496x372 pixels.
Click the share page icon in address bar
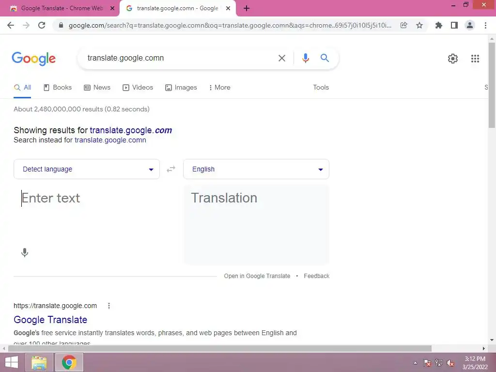(x=403, y=25)
